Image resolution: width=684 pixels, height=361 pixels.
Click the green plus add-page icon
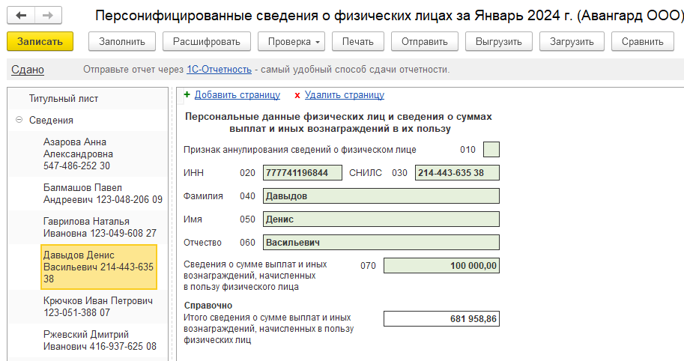187,94
